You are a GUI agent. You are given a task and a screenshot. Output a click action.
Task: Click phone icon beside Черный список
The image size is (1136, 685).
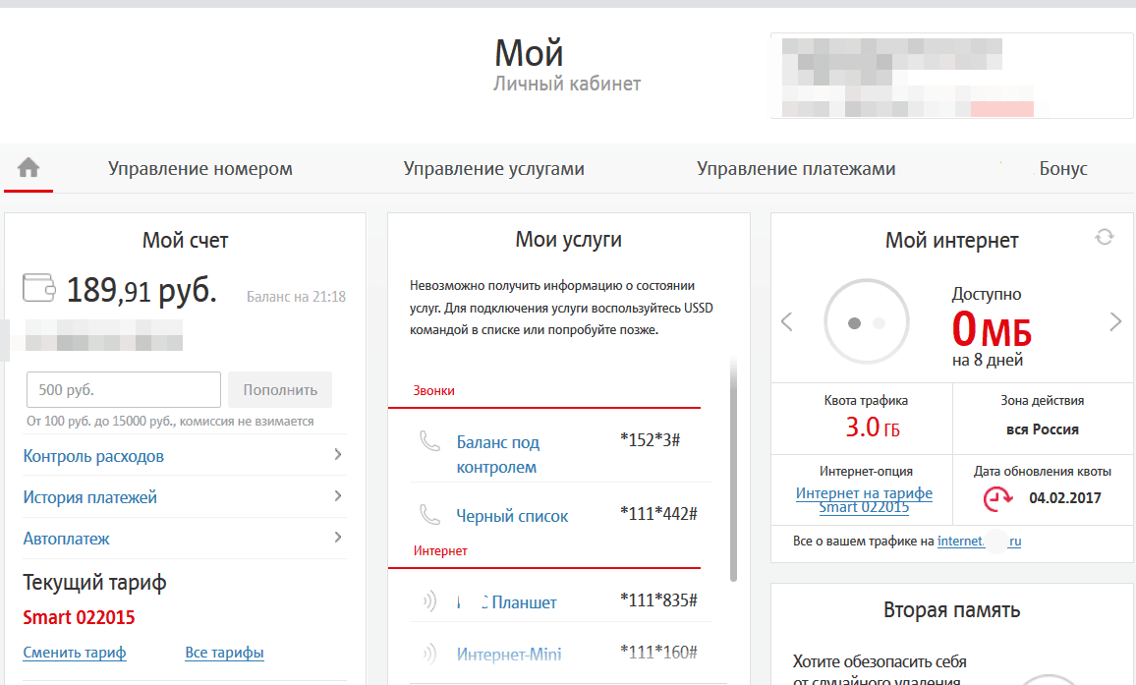pyautogui.click(x=429, y=514)
